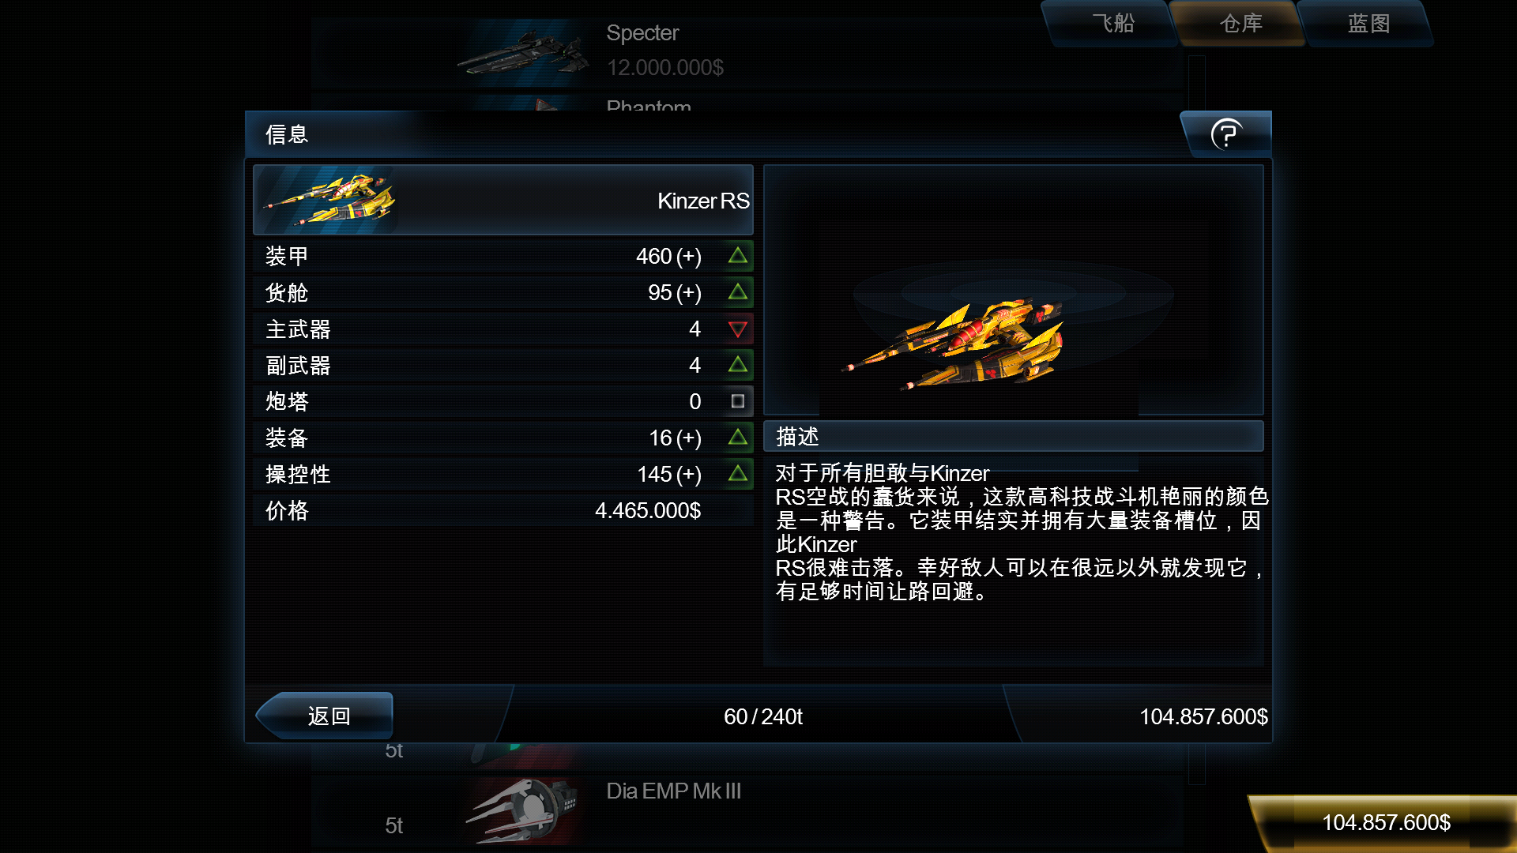1517x853 pixels.
Task: Click the 价格 price row
Action: pyautogui.click(x=503, y=510)
